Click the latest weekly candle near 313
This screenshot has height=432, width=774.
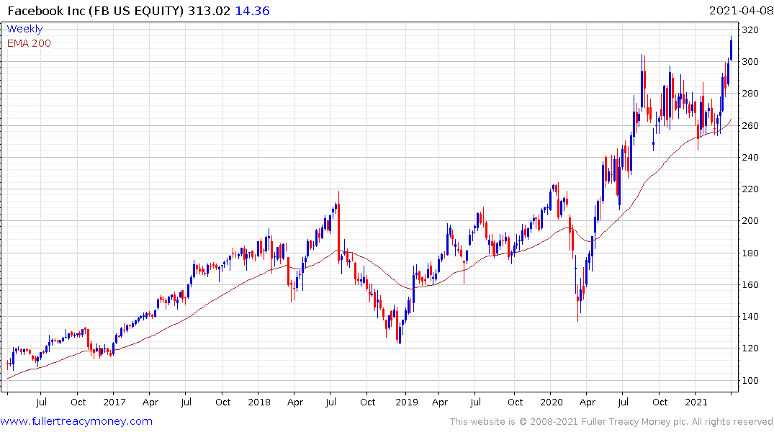tap(731, 49)
